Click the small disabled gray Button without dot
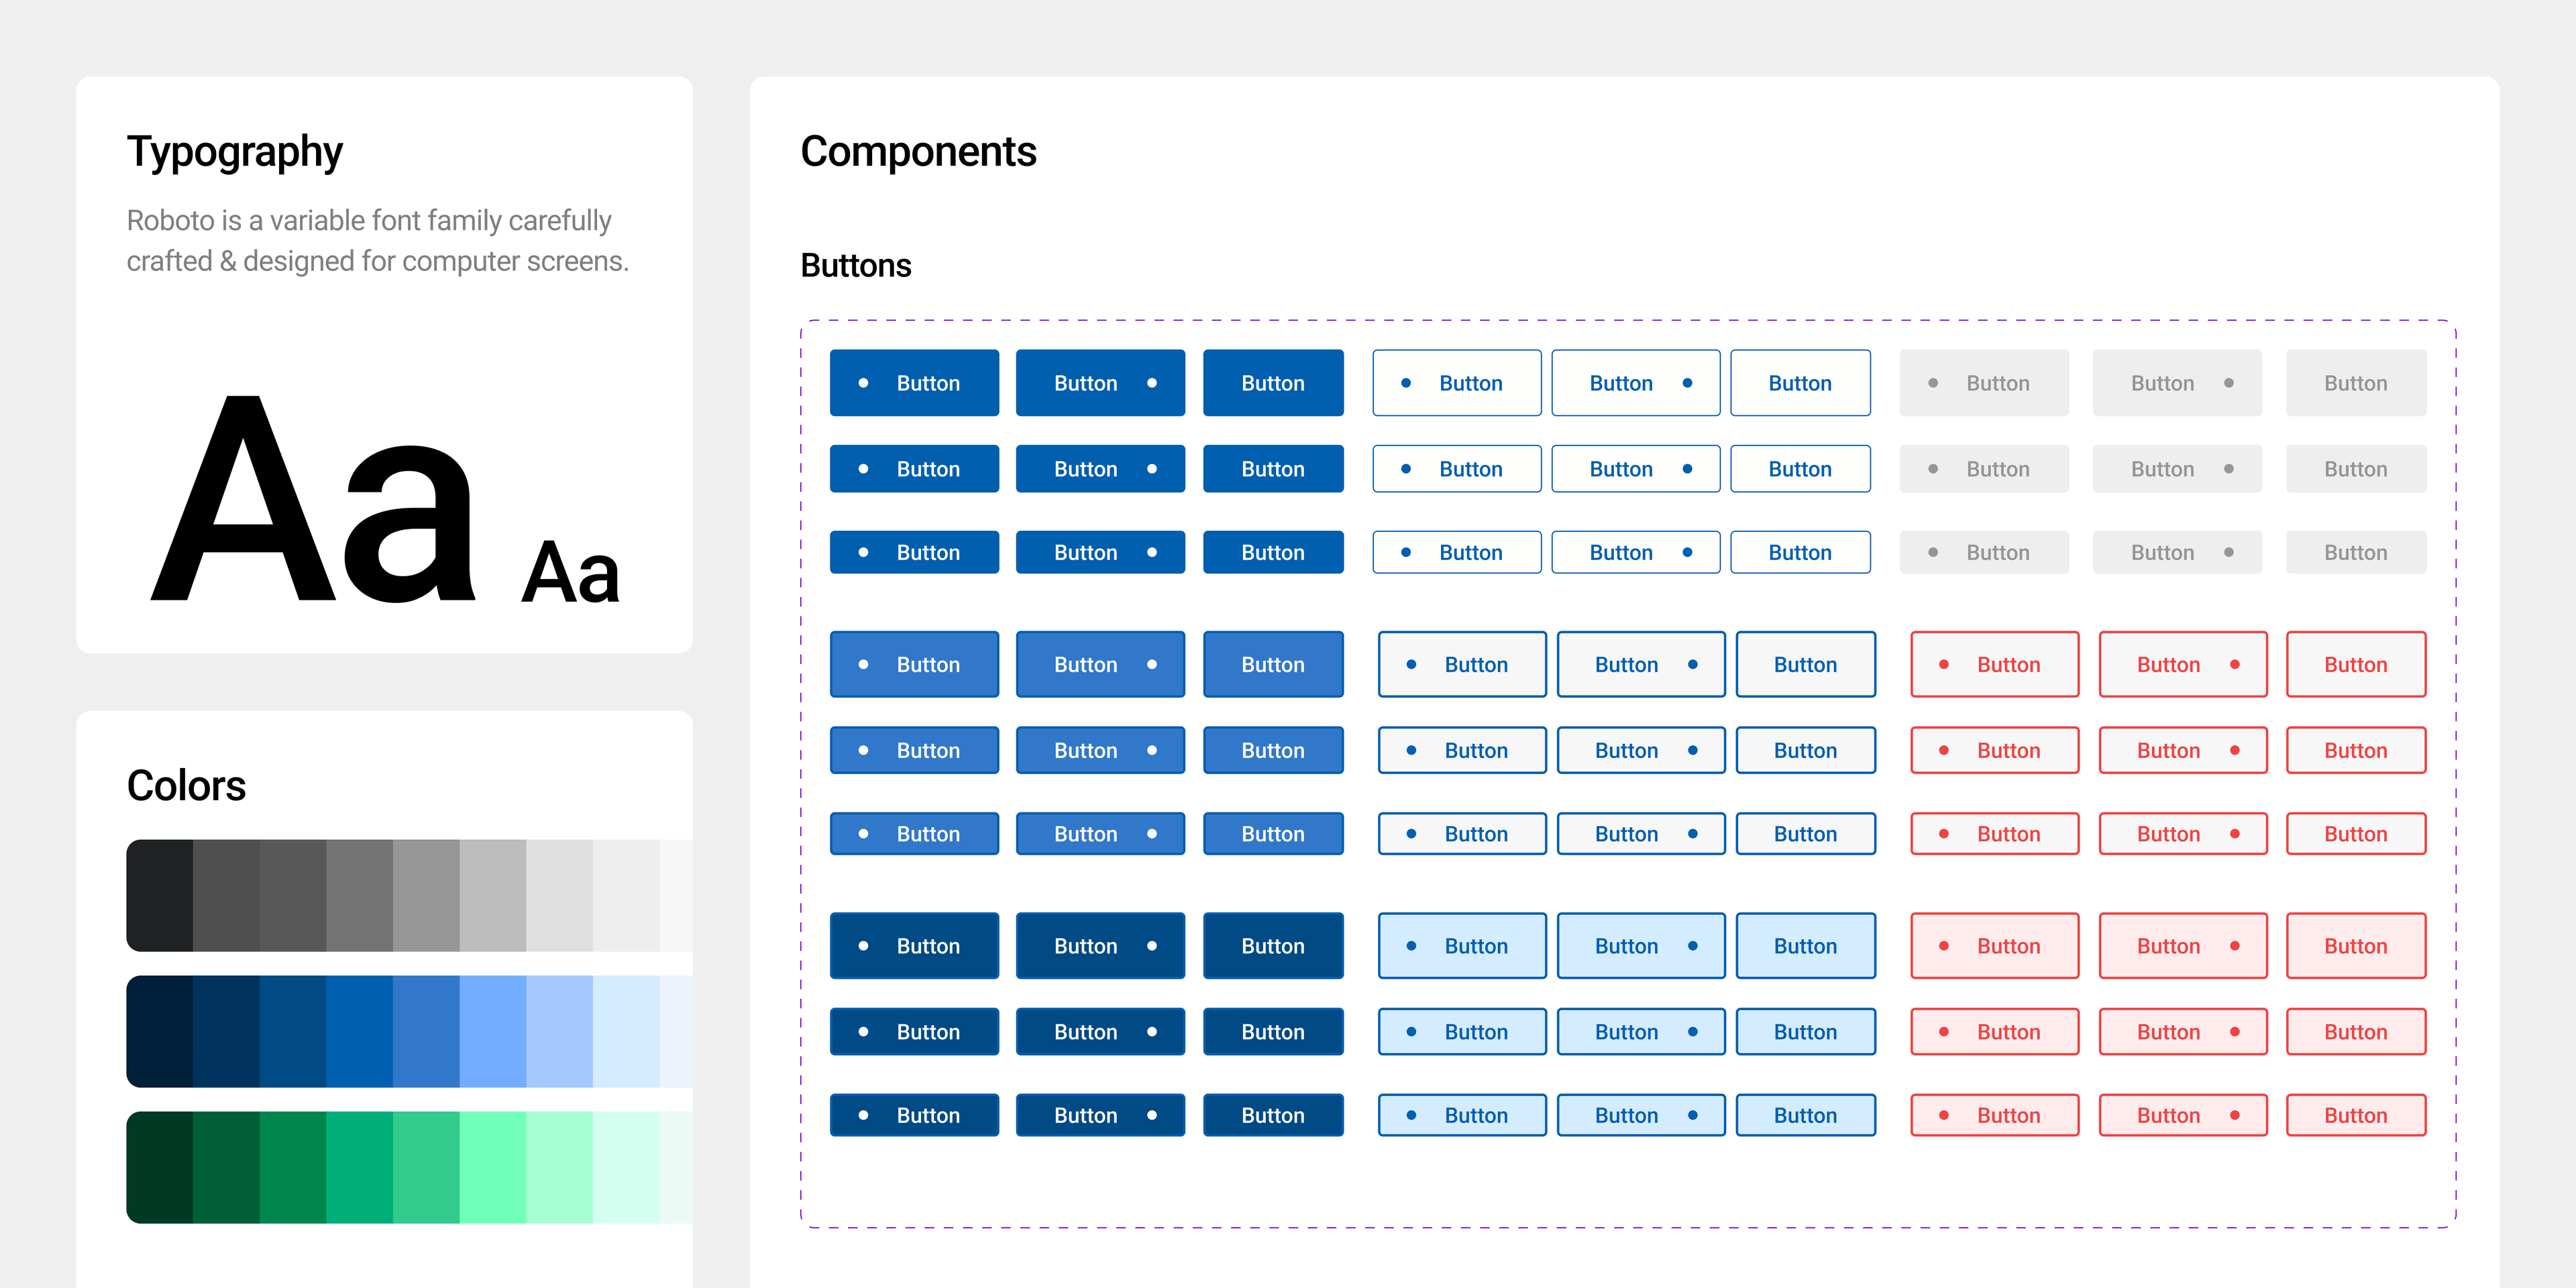 coord(2356,552)
